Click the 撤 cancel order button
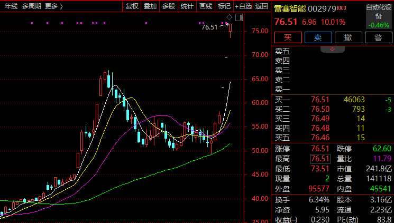394x223 pixels. pos(349,37)
